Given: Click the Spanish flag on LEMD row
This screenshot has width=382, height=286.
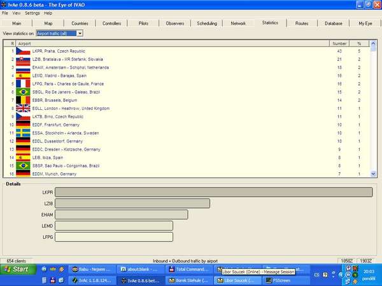Looking at the screenshot, I should click(23, 76).
